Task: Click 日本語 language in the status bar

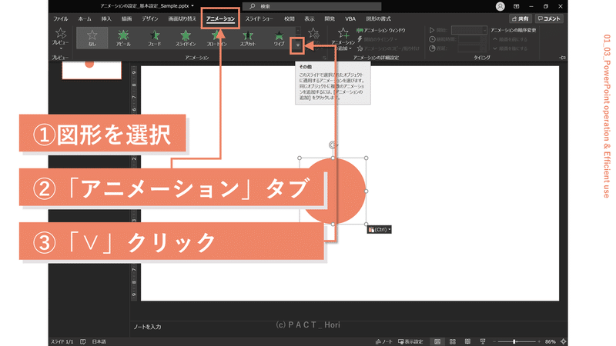Action: point(99,341)
